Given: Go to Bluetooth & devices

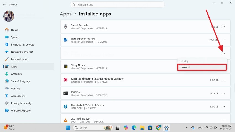Looking at the screenshot, I should pyautogui.click(x=28, y=44).
